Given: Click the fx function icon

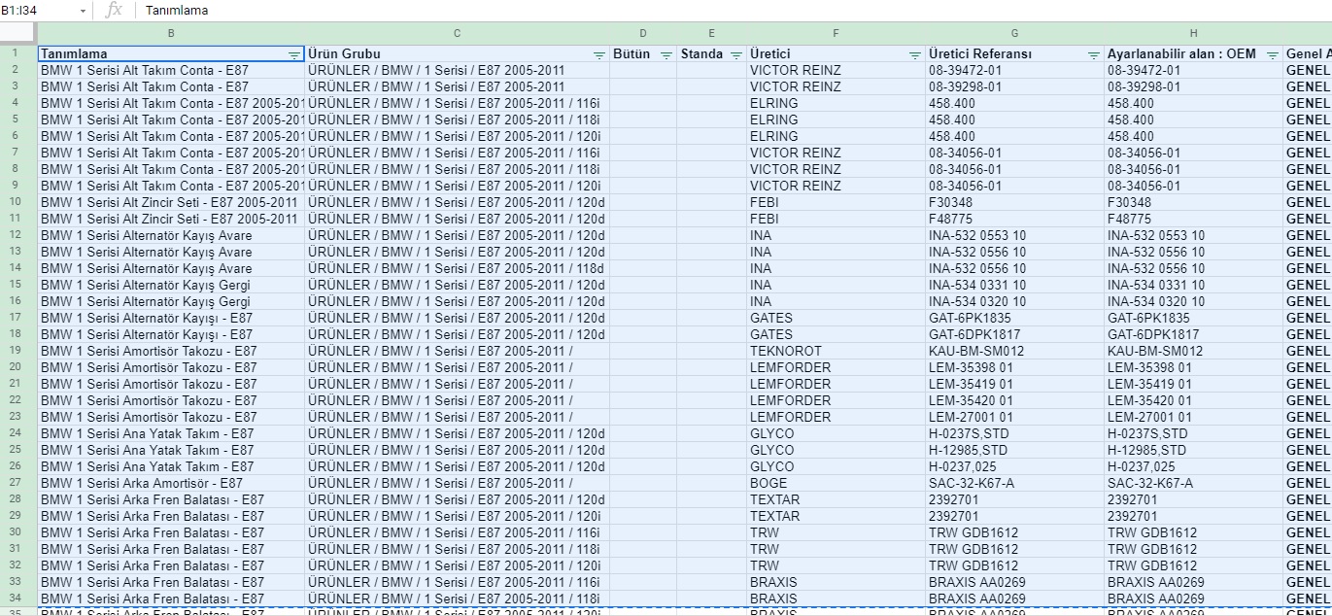Looking at the screenshot, I should click(x=114, y=10).
